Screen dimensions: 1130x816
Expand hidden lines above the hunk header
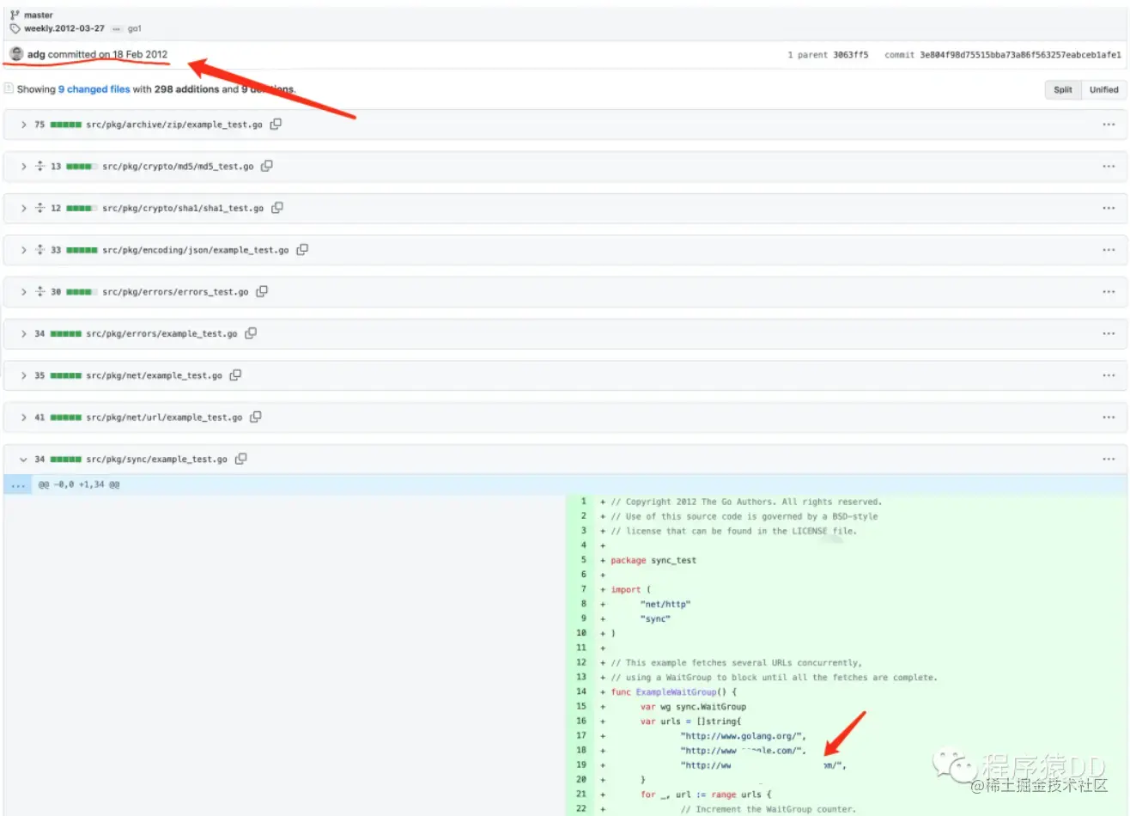(x=18, y=484)
